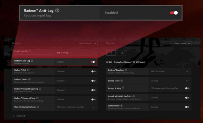Click help icon for Launch with AMD Eyefinity

(134, 96)
